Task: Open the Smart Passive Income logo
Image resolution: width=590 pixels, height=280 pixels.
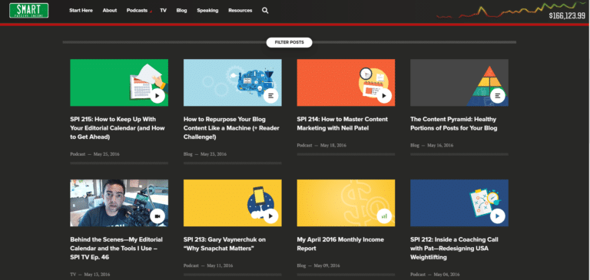Action: [x=29, y=11]
